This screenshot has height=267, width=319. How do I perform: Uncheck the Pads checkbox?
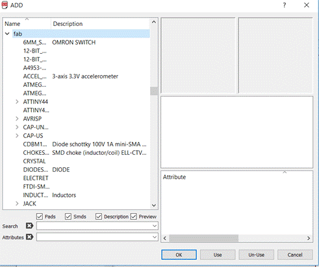(40, 216)
